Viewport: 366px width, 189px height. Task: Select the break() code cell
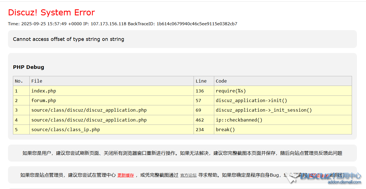(x=283, y=129)
